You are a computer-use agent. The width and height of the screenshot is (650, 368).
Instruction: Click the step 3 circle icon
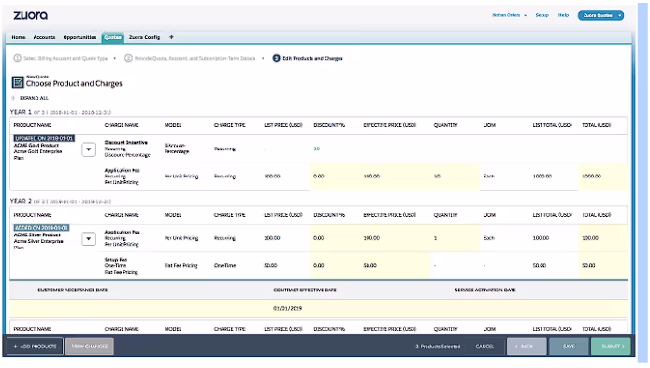coord(277,58)
